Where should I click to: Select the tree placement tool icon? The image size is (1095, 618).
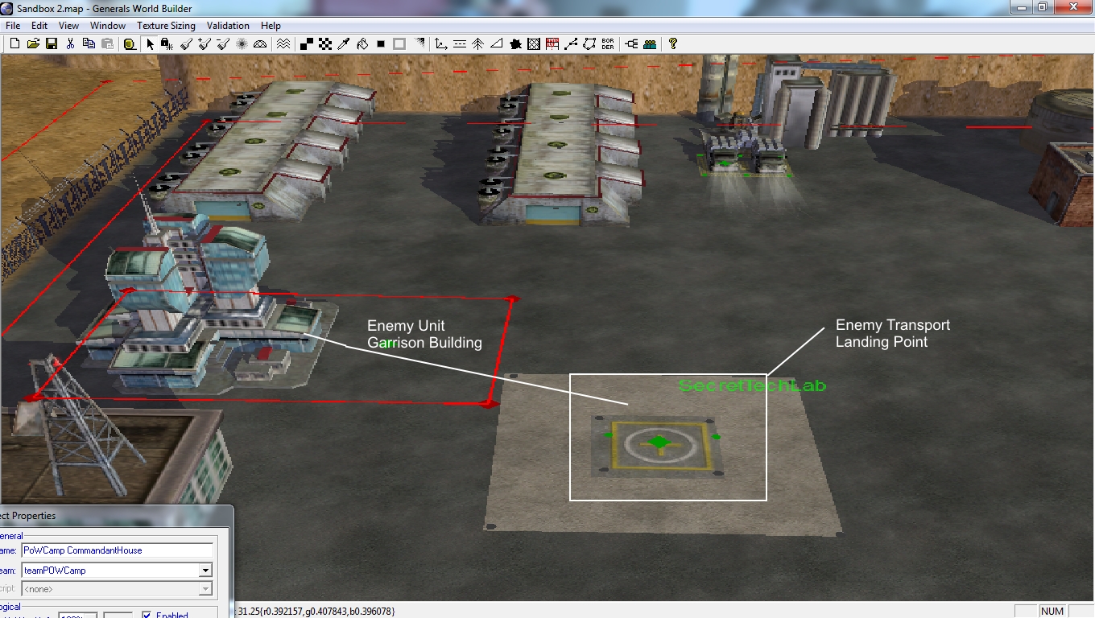477,44
